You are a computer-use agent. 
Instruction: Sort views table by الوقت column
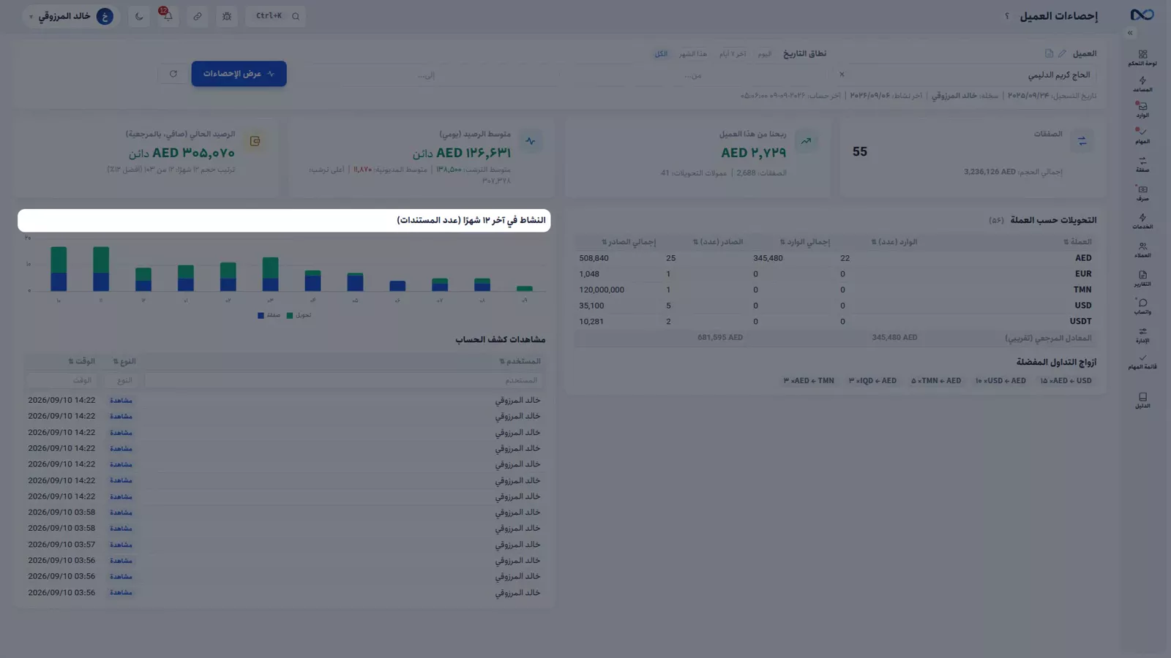click(x=82, y=361)
